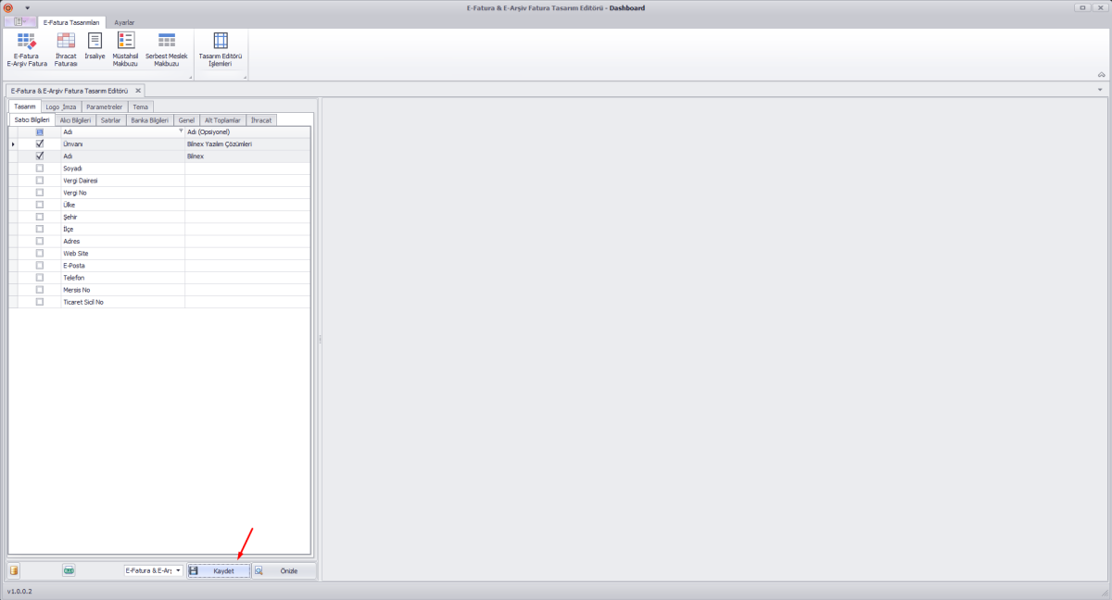Open the quick access toolbar arrow
The width and height of the screenshot is (1112, 600).
click(28, 7)
